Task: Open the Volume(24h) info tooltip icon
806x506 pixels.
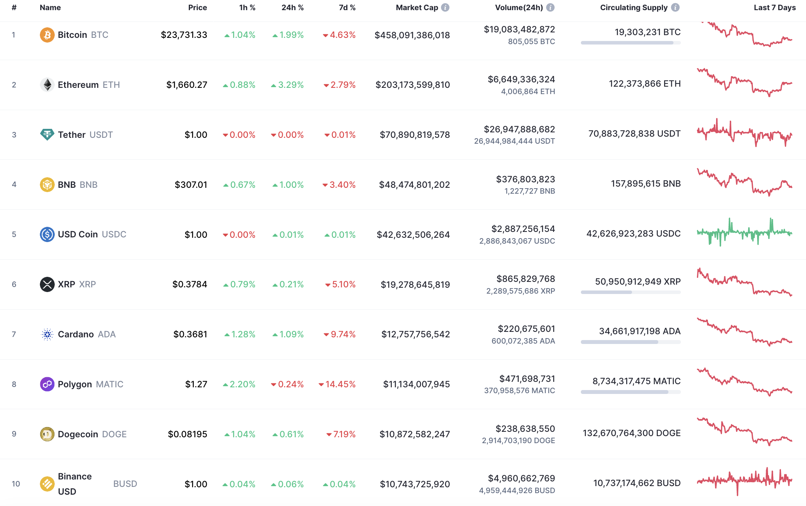Action: (x=551, y=7)
